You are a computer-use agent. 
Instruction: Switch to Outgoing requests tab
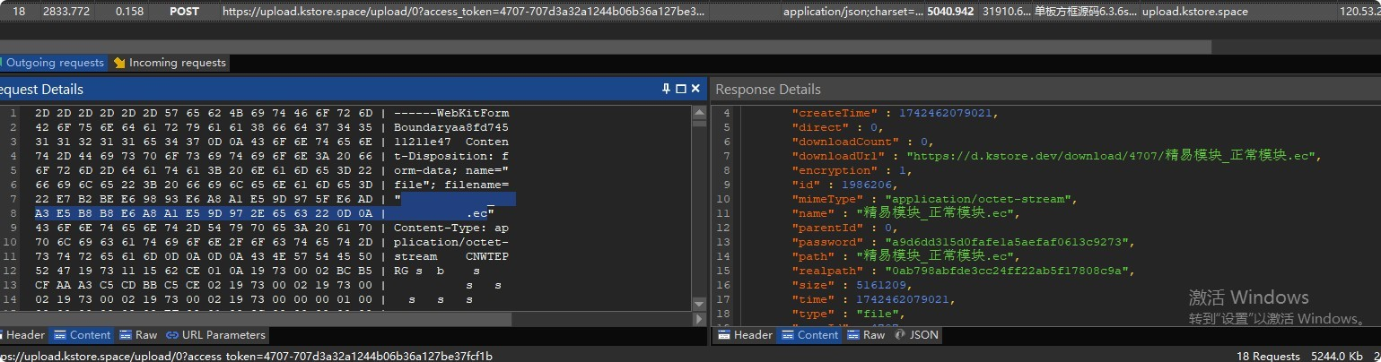tap(54, 63)
